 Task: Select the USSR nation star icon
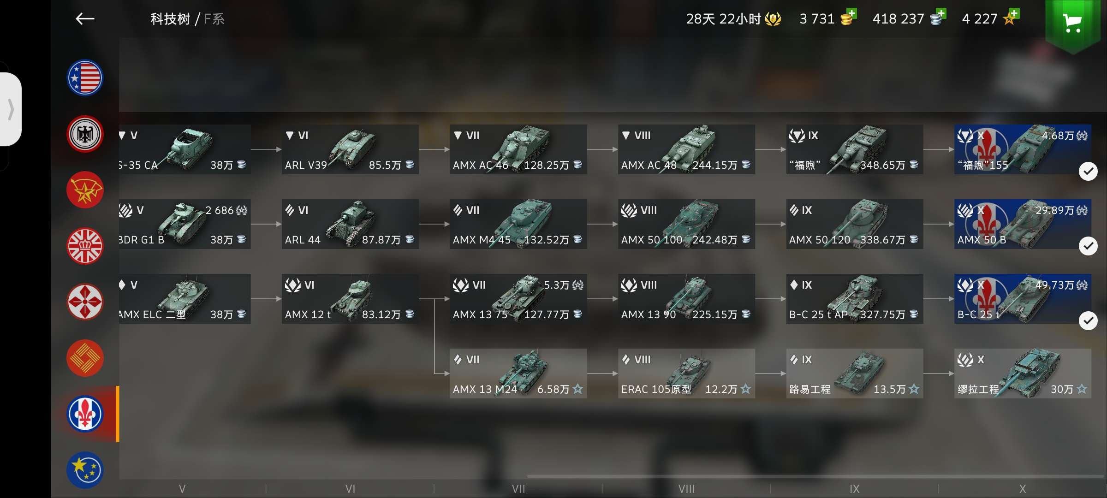(85, 190)
